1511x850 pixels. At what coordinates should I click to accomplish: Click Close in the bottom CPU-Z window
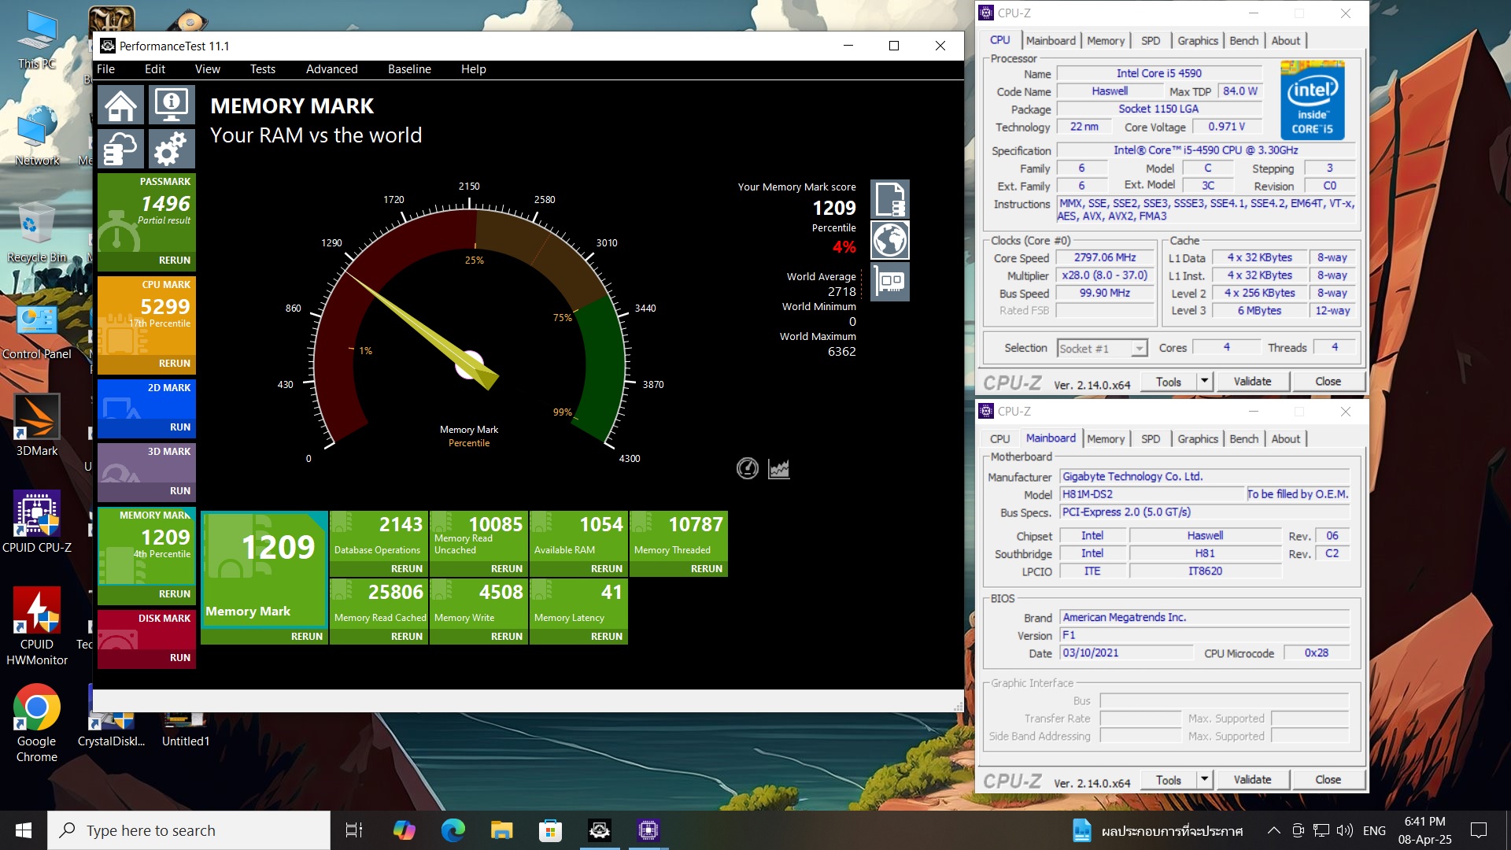(x=1328, y=779)
